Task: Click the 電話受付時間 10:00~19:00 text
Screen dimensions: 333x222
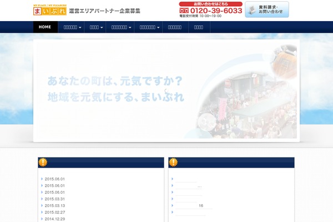Action: (x=200, y=16)
